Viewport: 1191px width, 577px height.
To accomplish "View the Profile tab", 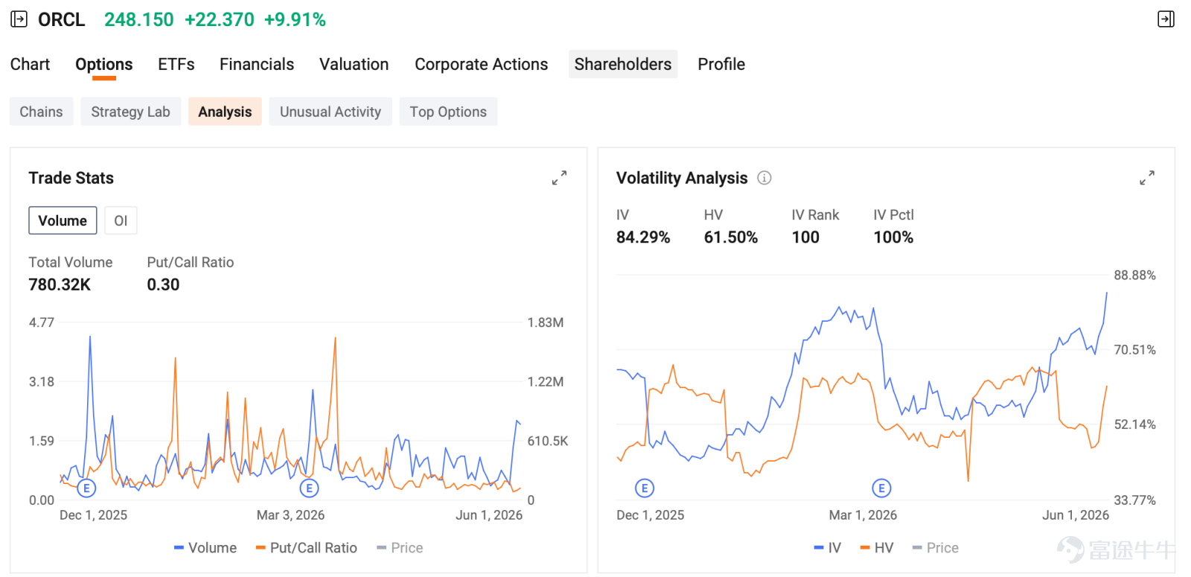I will [721, 64].
